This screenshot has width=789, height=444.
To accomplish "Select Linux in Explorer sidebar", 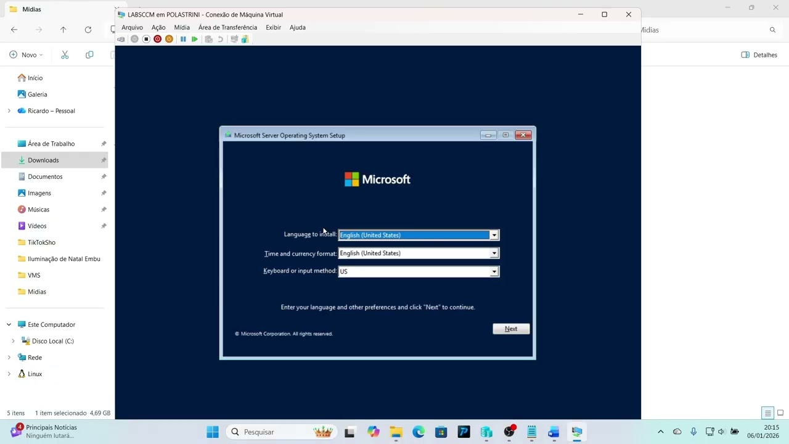I will pos(35,374).
